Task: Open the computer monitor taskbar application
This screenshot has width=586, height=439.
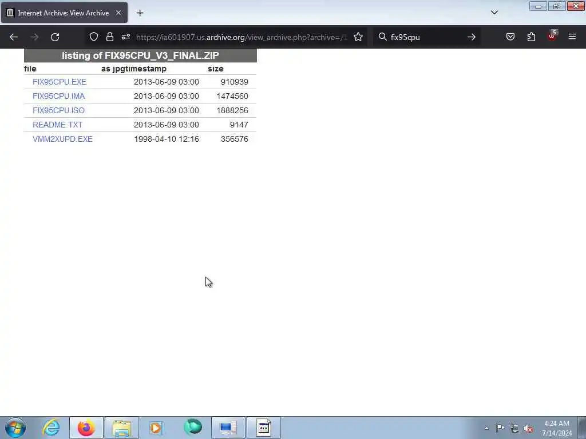Action: [228, 428]
